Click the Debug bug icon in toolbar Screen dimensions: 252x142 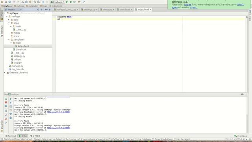[x=71, y=2]
